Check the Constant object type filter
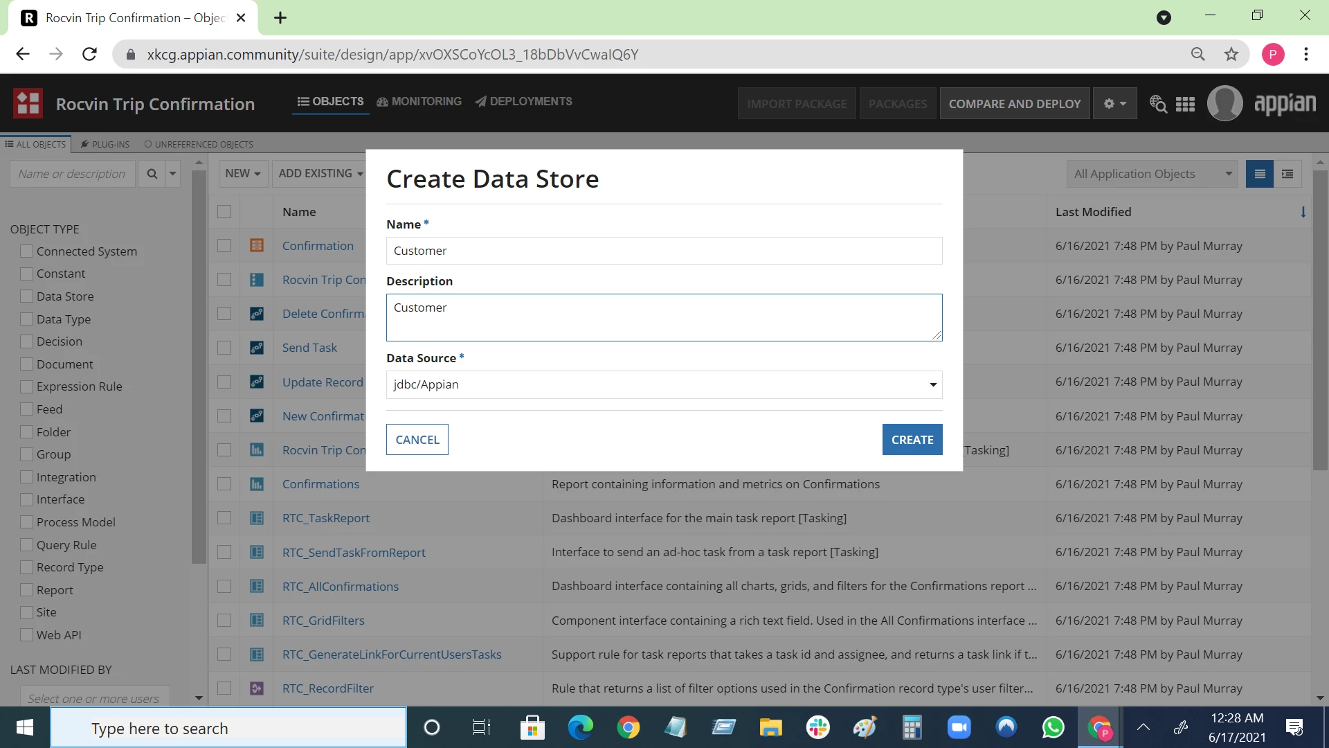Screen dimensions: 1329x748 pos(27,274)
